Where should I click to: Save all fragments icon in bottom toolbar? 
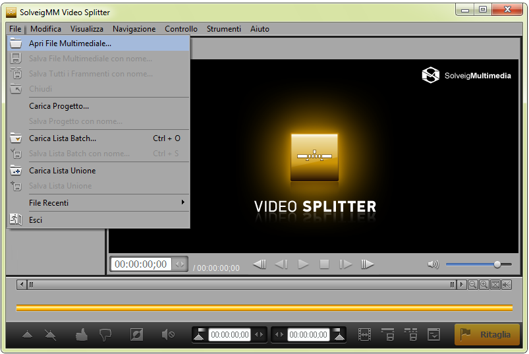[410, 335]
